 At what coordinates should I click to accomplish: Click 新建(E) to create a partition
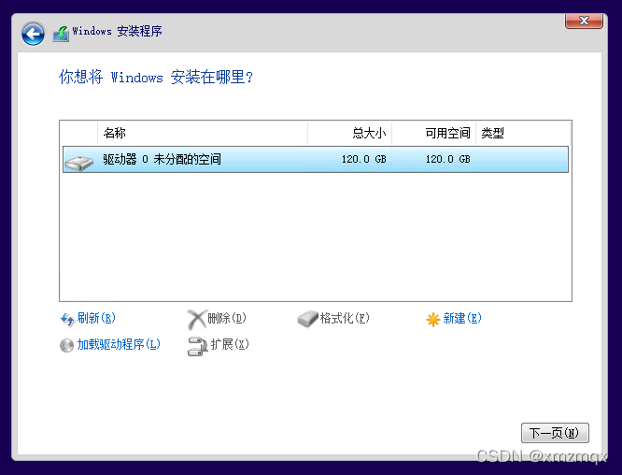[462, 318]
